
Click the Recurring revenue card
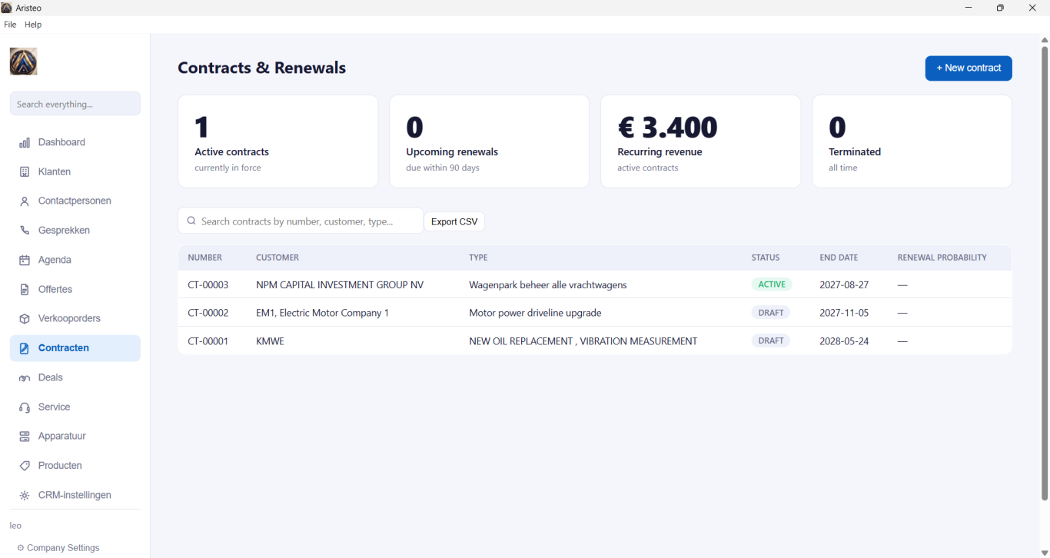tap(701, 141)
